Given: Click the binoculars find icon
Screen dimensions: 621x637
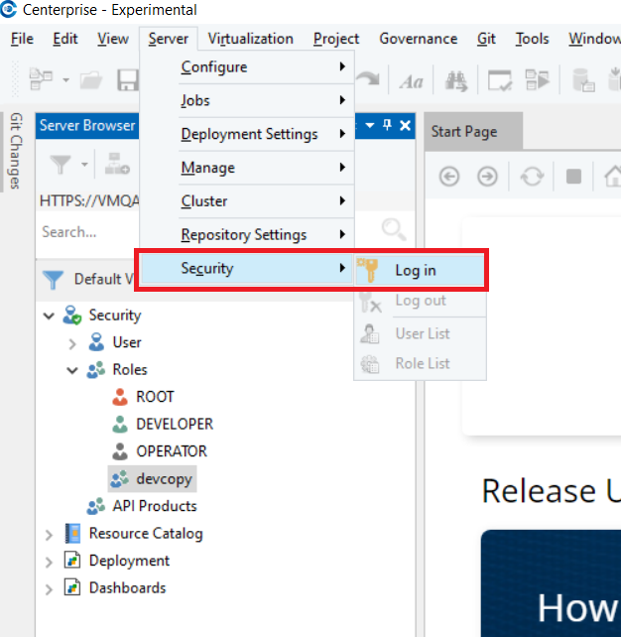Looking at the screenshot, I should (x=455, y=80).
